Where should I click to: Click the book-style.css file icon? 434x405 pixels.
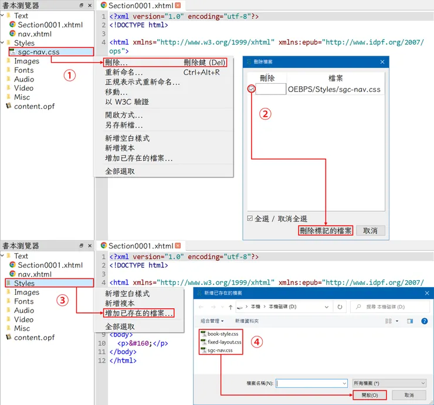click(x=204, y=334)
